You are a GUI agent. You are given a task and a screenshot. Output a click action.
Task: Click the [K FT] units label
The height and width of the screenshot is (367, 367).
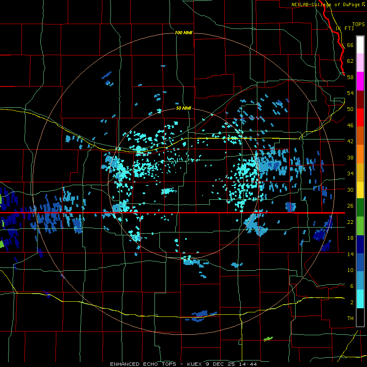[345, 28]
